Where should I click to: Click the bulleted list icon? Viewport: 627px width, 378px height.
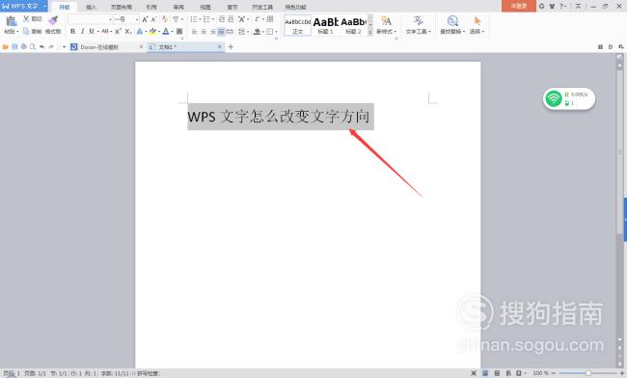pos(194,19)
